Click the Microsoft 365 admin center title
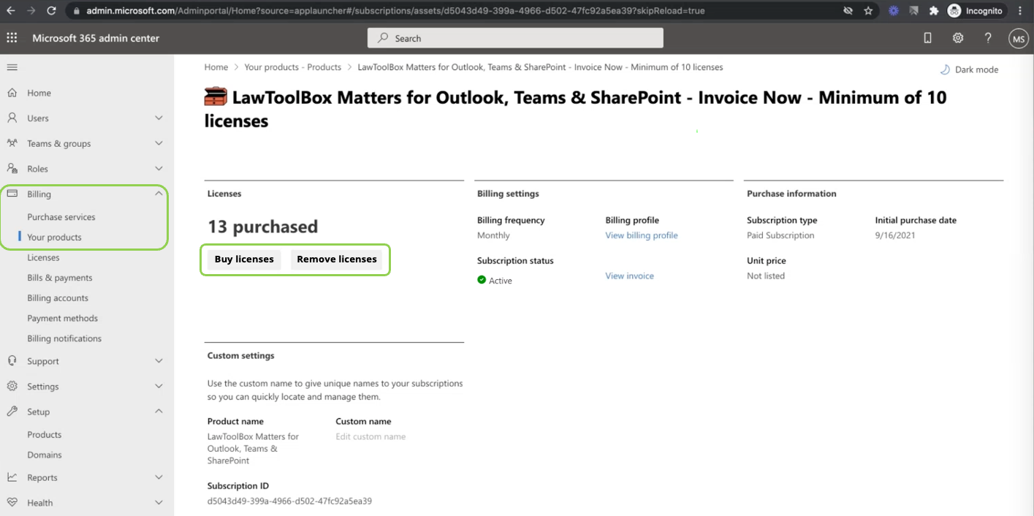 tap(96, 38)
